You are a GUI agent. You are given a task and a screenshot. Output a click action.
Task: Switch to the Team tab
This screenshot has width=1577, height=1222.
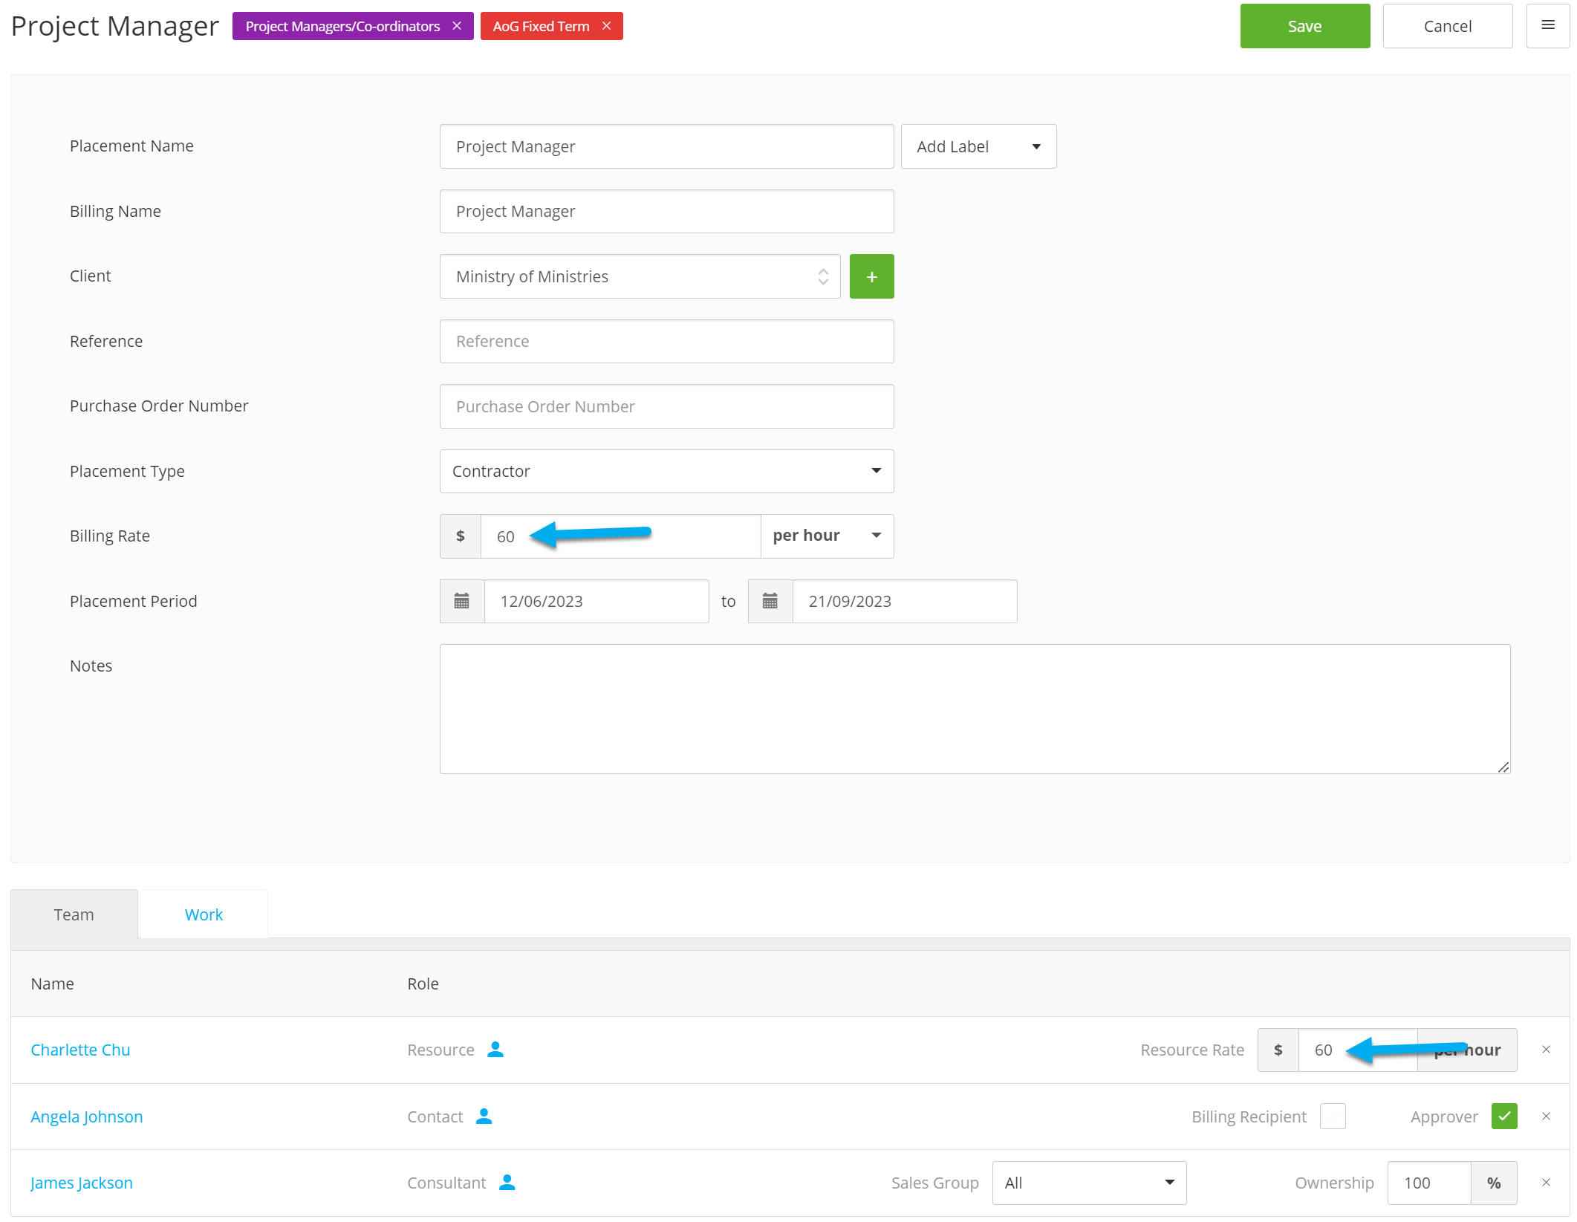pos(74,914)
